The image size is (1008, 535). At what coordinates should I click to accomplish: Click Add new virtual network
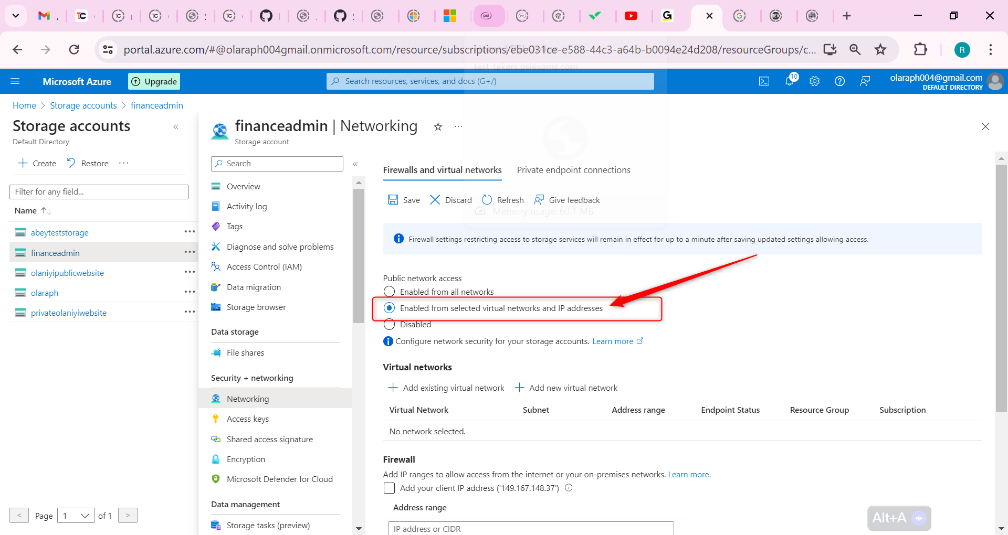click(x=566, y=388)
